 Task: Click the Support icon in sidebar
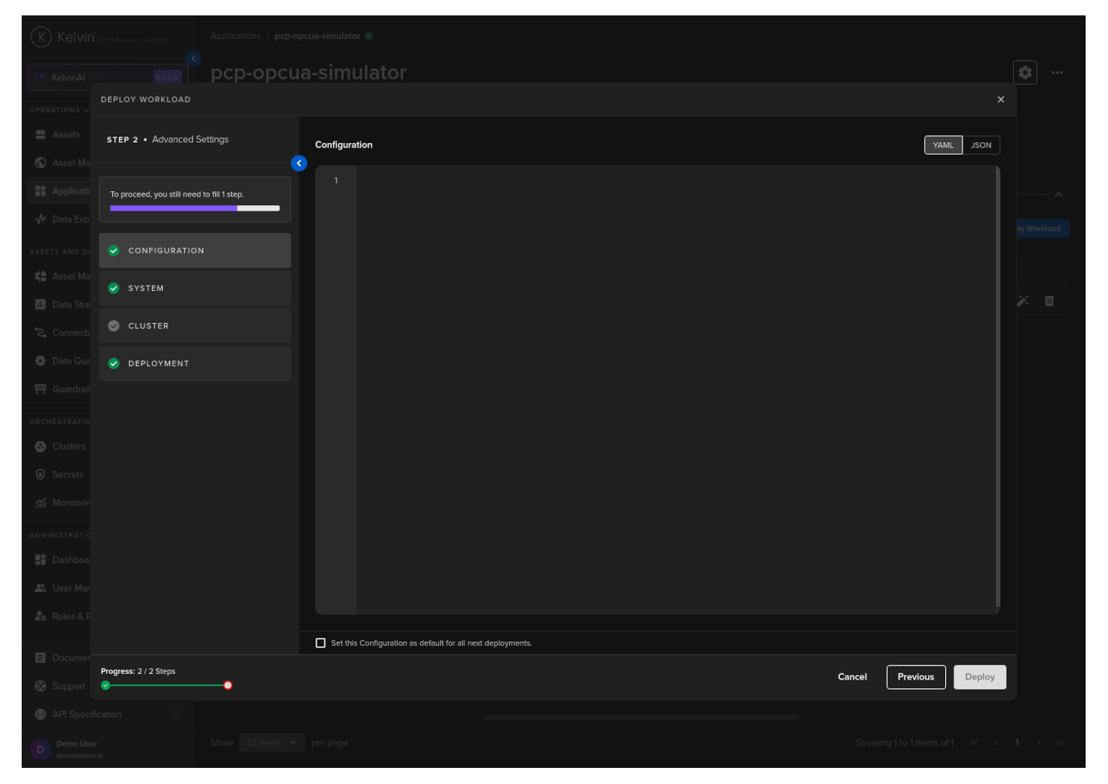pos(41,686)
